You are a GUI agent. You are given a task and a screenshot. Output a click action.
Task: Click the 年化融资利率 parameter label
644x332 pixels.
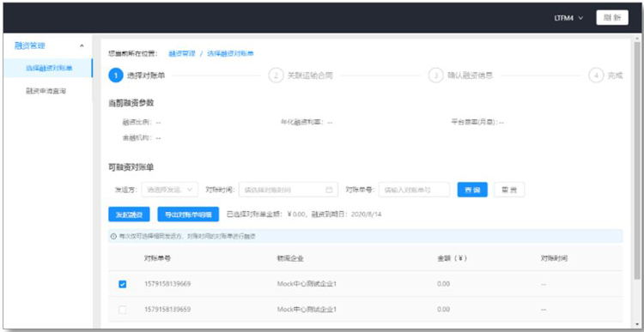301,122
